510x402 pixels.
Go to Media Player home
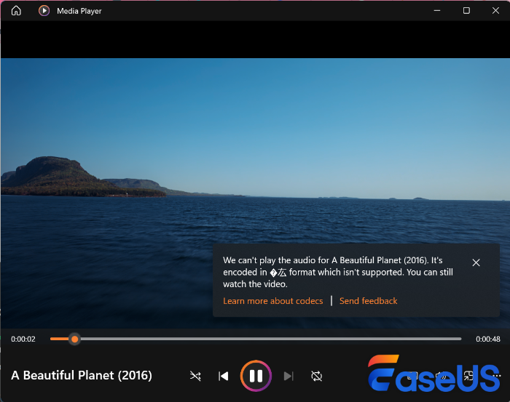coord(16,11)
